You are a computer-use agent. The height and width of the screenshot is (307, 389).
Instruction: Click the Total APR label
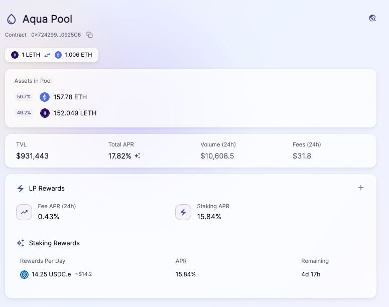[x=121, y=144]
